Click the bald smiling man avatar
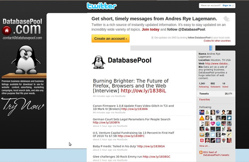Viewport: 249px width, 162px height. click(x=229, y=129)
